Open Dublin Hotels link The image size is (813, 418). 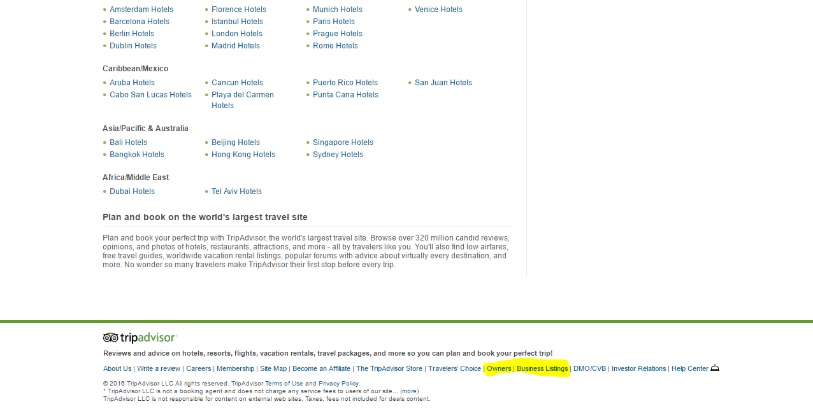click(133, 46)
